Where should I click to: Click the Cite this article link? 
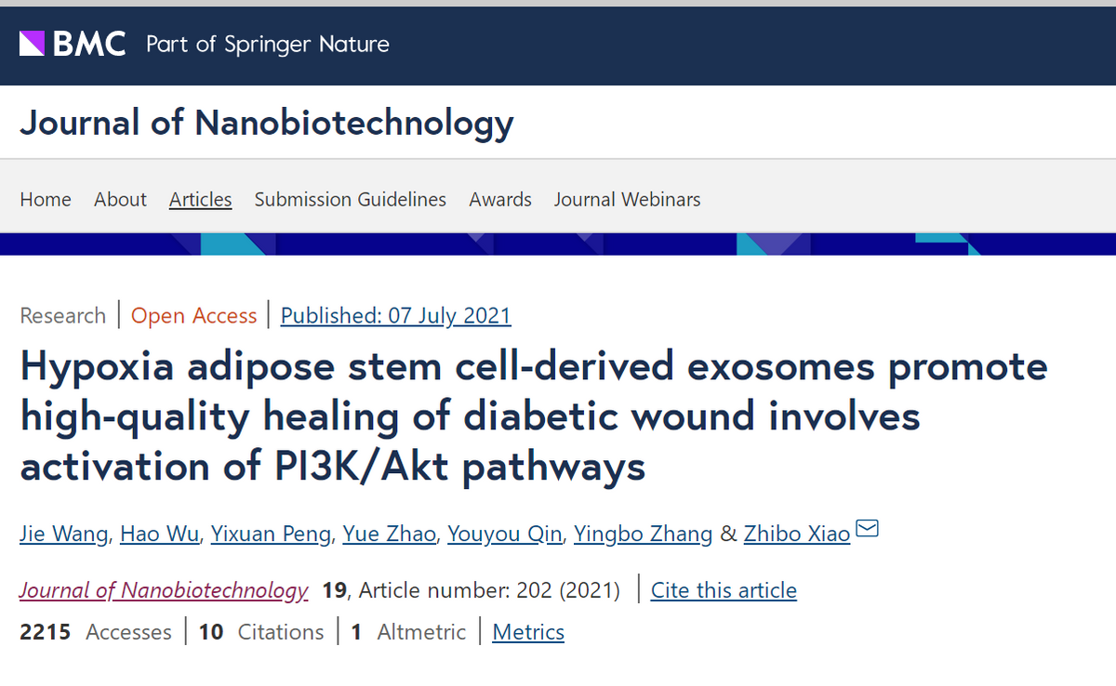click(724, 590)
